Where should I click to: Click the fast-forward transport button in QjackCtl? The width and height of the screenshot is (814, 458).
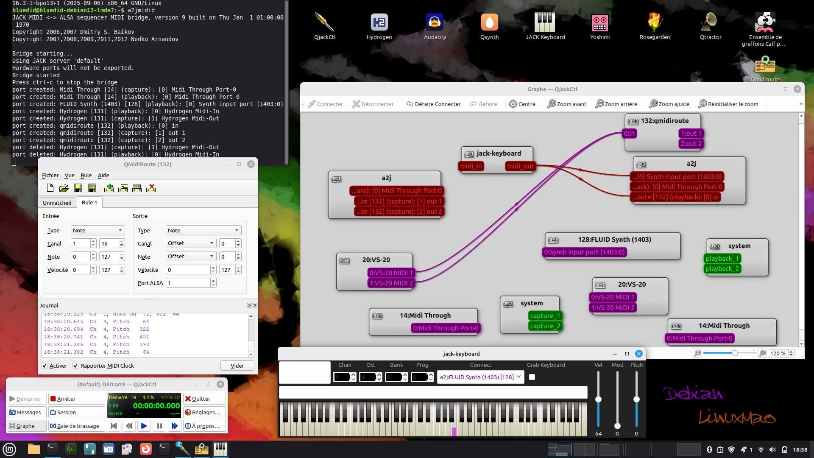(174, 426)
